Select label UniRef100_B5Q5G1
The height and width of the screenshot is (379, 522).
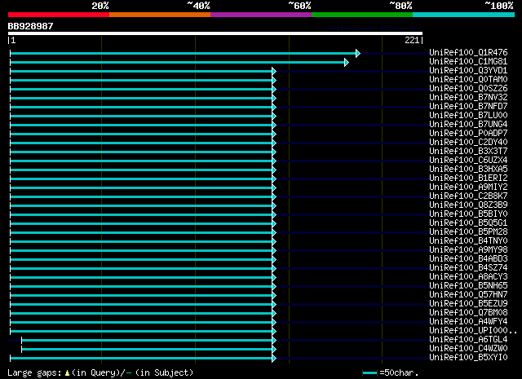coord(468,223)
